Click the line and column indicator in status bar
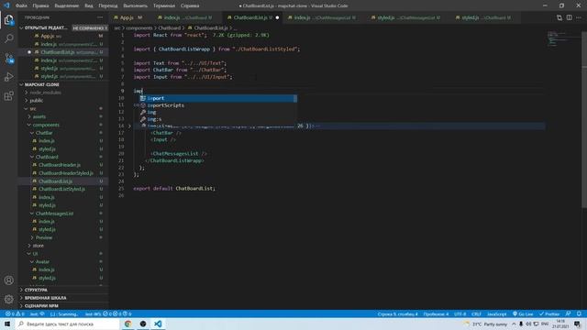The height and width of the screenshot is (330, 587). click(x=397, y=313)
